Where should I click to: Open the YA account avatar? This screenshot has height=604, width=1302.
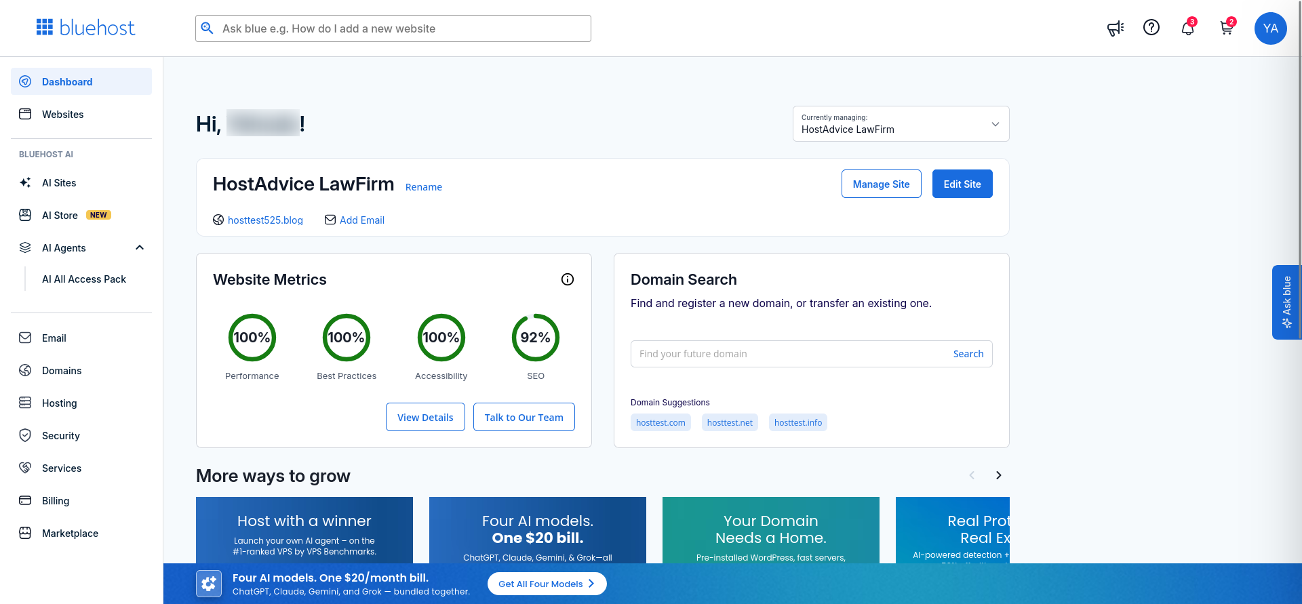click(x=1271, y=28)
